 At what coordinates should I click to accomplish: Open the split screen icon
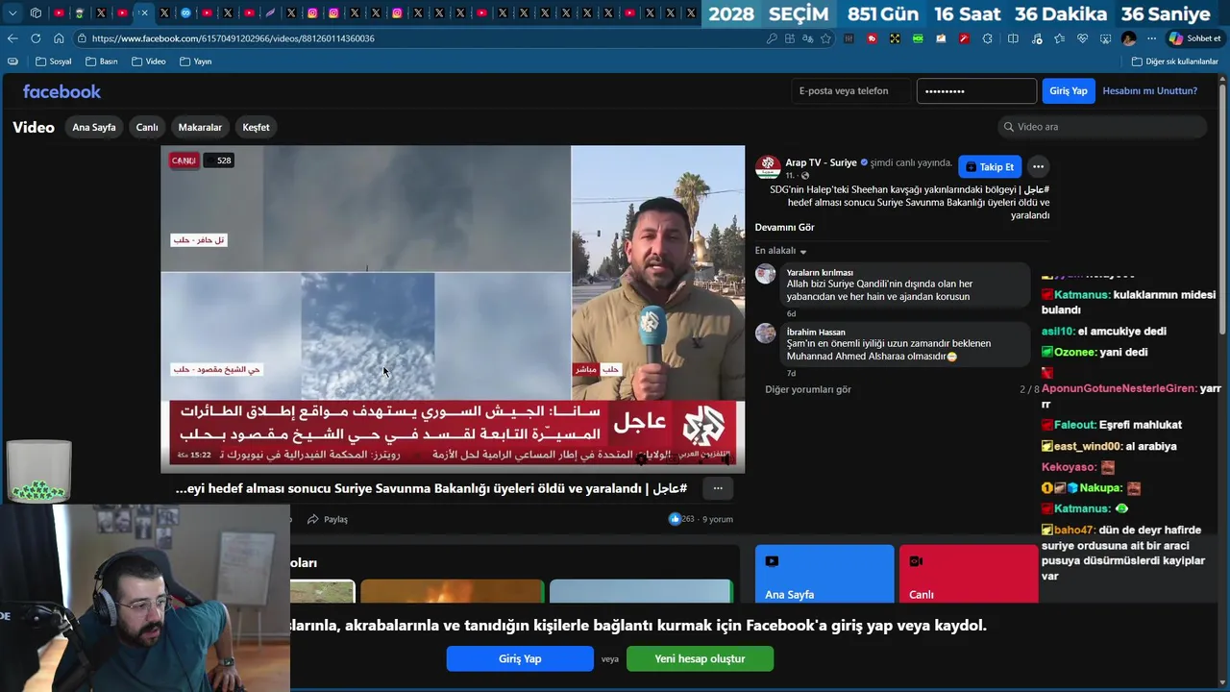point(1013,38)
